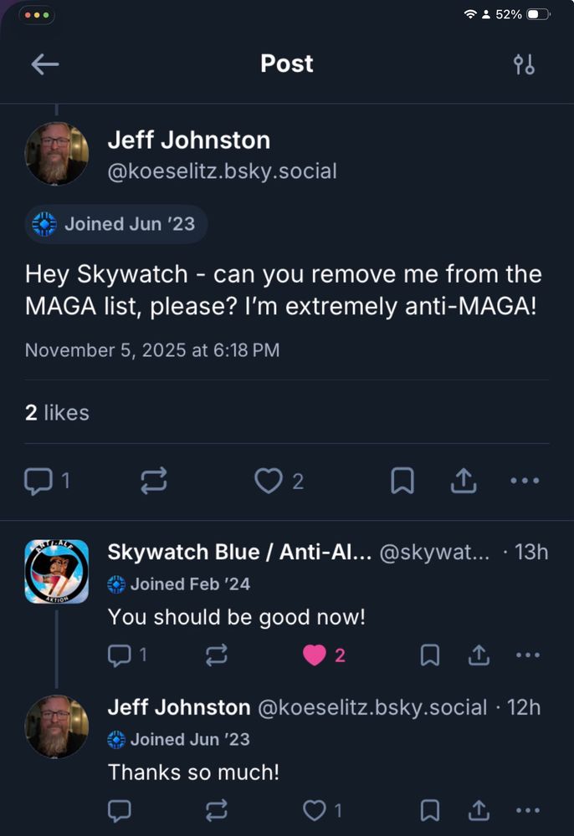Bookmark Skywatch Blue's reply
The image size is (574, 836).
[430, 655]
